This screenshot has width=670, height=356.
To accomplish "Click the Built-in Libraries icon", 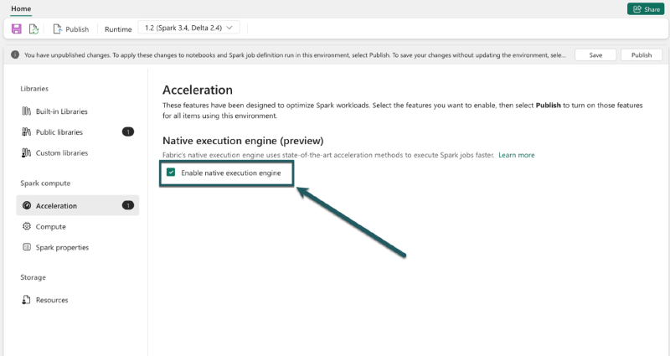I will 27,111.
